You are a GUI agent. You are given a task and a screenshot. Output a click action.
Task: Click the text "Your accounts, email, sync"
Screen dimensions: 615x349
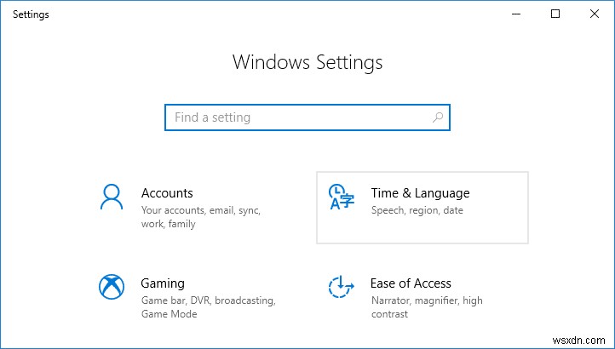pyautogui.click(x=201, y=210)
